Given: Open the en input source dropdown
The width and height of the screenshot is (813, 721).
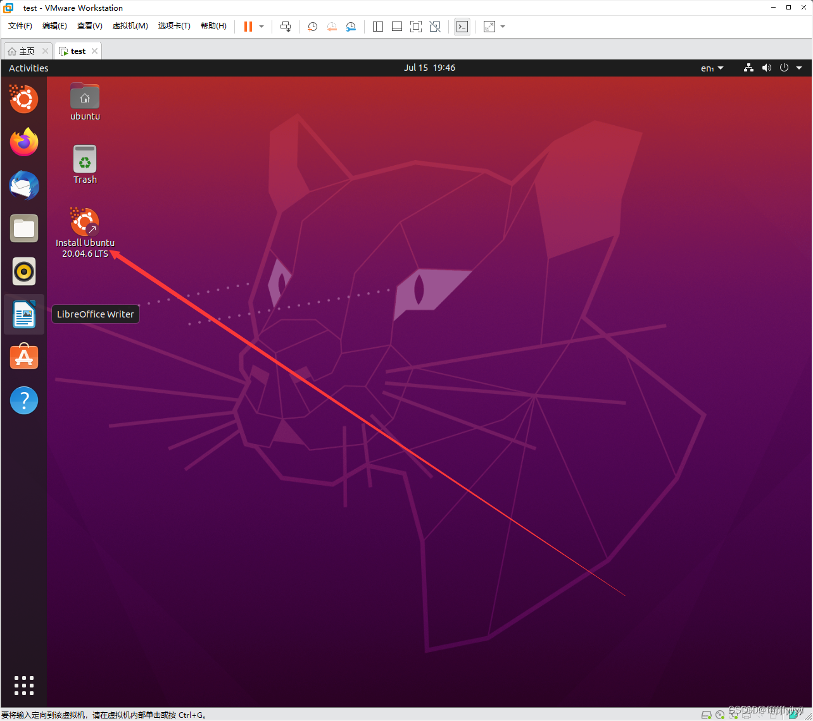Looking at the screenshot, I should coord(712,68).
